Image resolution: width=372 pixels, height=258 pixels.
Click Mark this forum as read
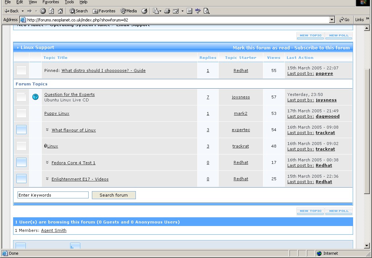(x=261, y=48)
